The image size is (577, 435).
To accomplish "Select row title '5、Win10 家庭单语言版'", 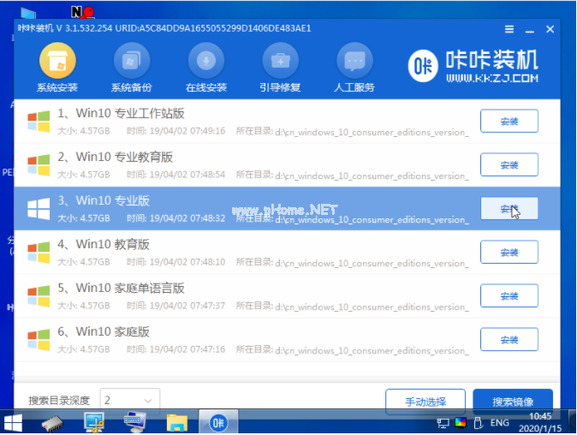I will [x=121, y=289].
